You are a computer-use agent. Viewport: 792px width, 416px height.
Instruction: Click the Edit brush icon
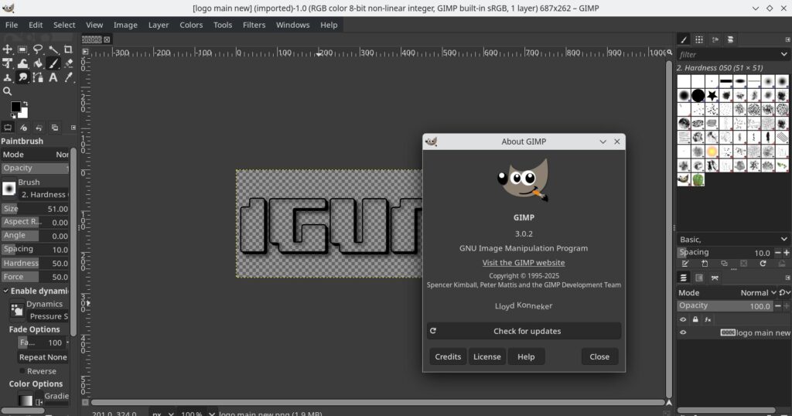(x=685, y=264)
